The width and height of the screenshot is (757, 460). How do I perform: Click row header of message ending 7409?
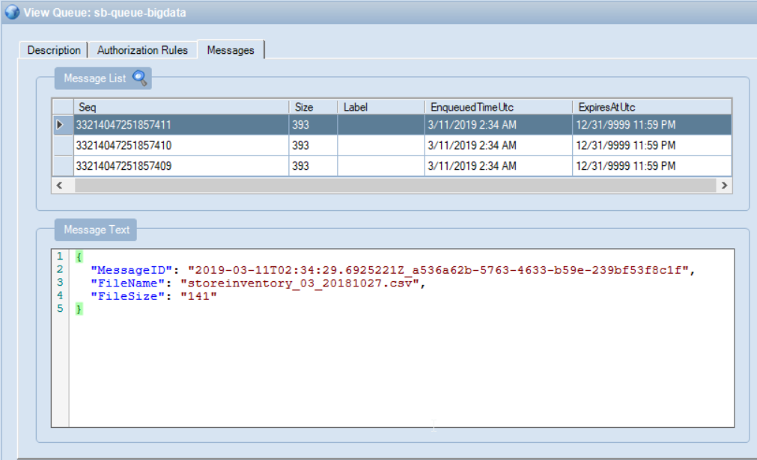[63, 166]
